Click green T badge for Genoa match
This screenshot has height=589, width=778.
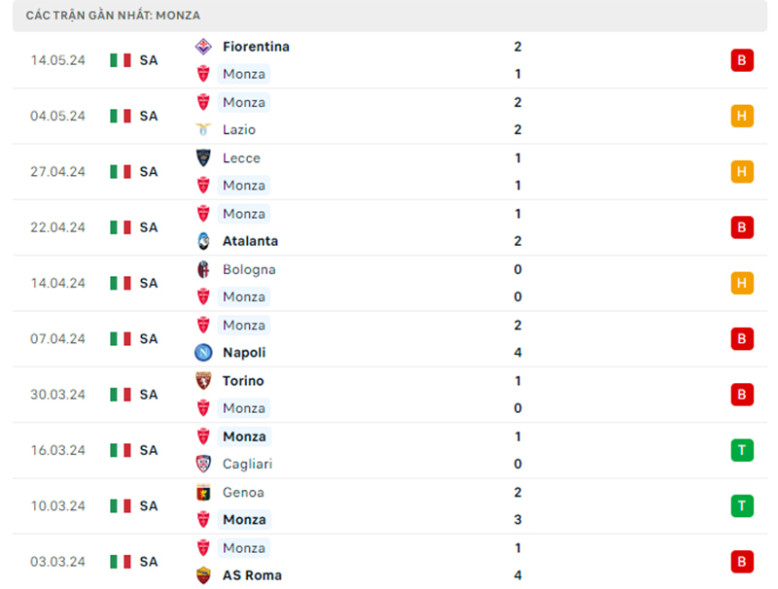click(742, 505)
